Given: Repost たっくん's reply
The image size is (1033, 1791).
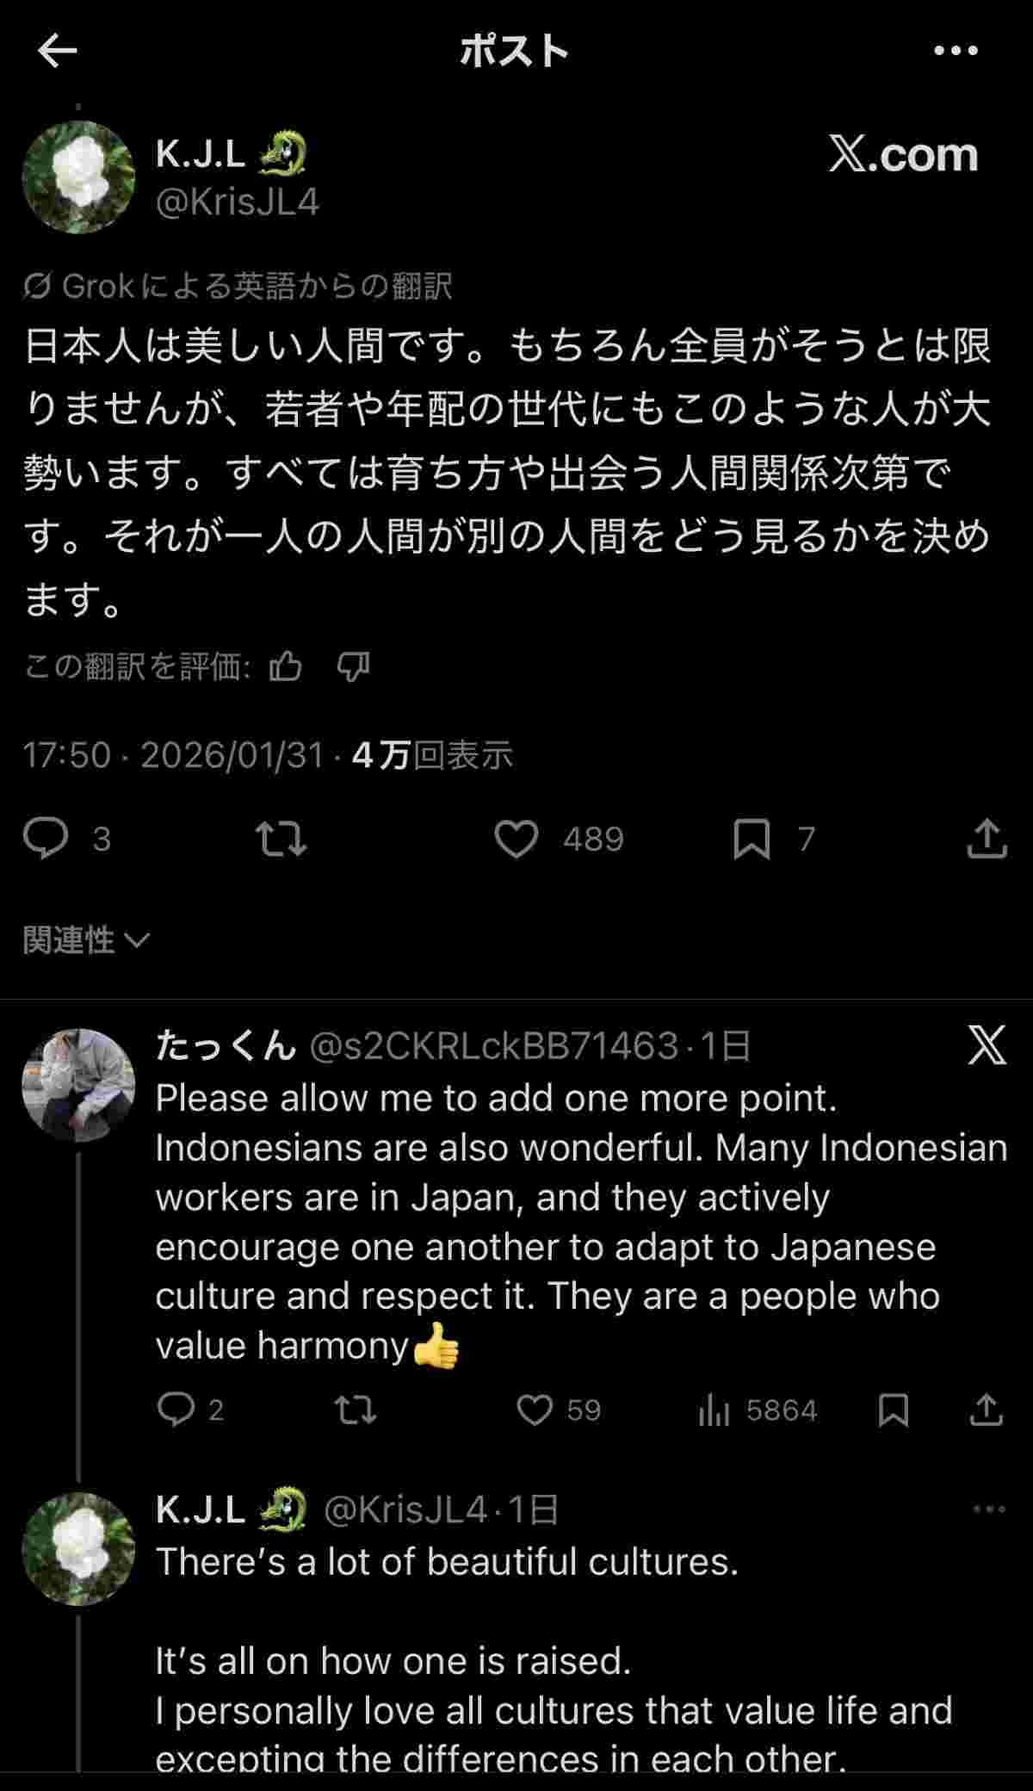Looking at the screenshot, I should pyautogui.click(x=355, y=1410).
